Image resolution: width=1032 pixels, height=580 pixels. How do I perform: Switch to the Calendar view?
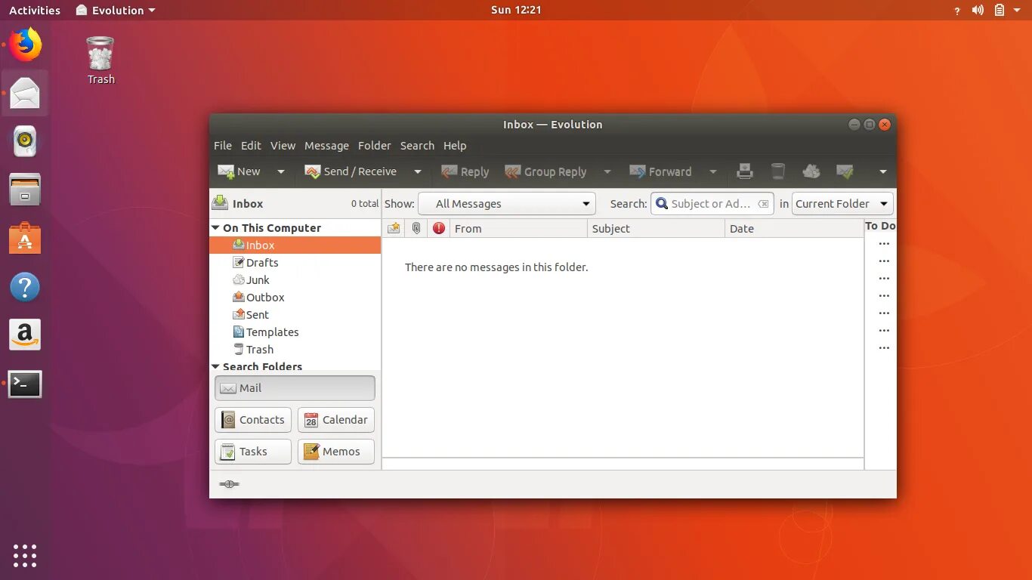[x=336, y=420]
